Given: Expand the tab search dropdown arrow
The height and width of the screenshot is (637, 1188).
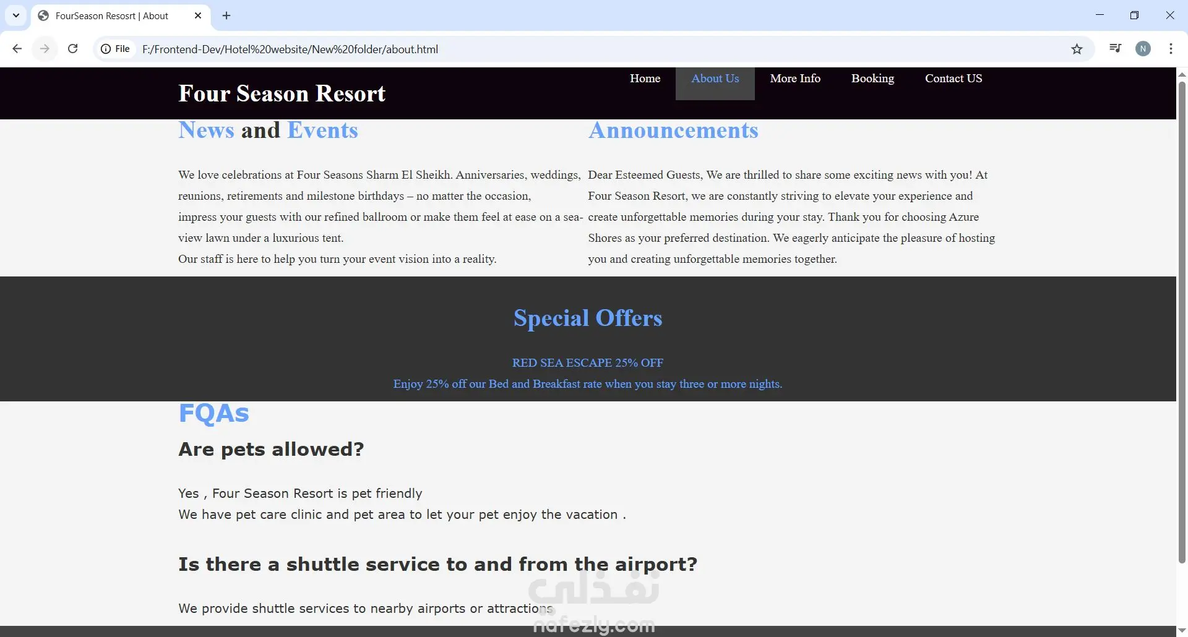Looking at the screenshot, I should point(16,16).
